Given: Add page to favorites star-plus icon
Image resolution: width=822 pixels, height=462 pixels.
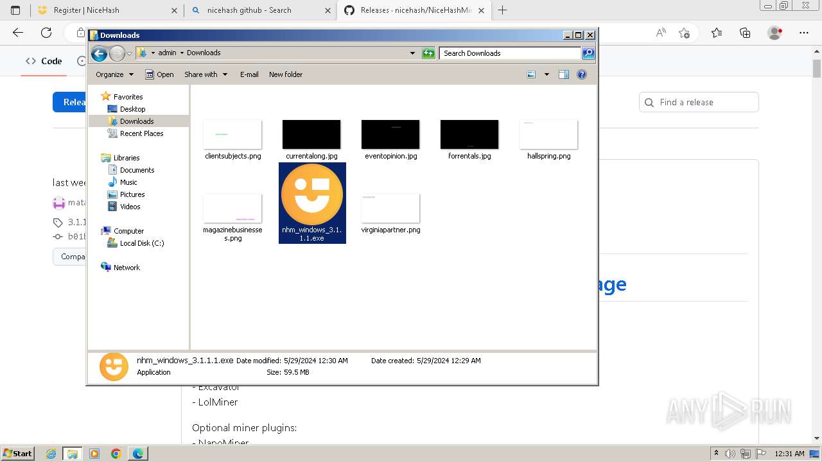Looking at the screenshot, I should [x=684, y=33].
